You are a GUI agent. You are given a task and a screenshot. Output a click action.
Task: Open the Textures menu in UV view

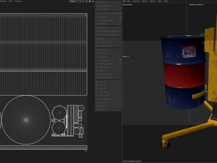coord(18,1)
